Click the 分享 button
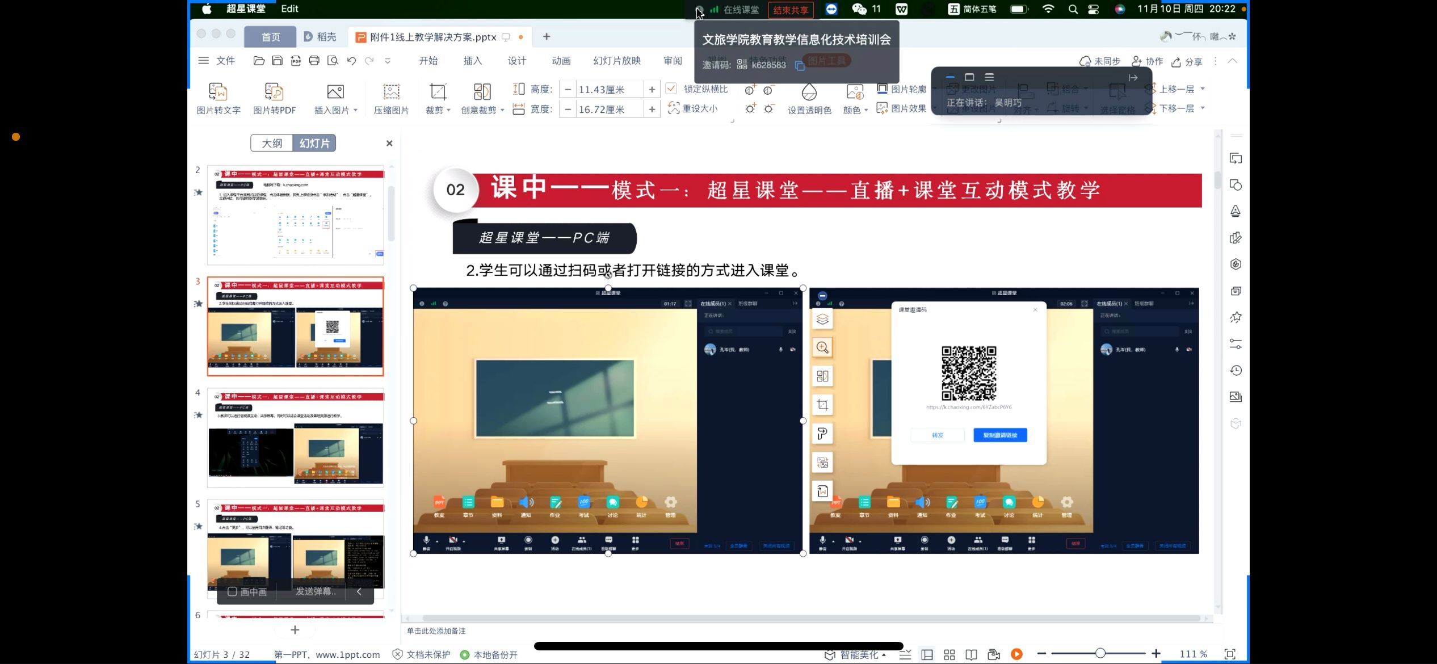The image size is (1437, 664). 1187,61
